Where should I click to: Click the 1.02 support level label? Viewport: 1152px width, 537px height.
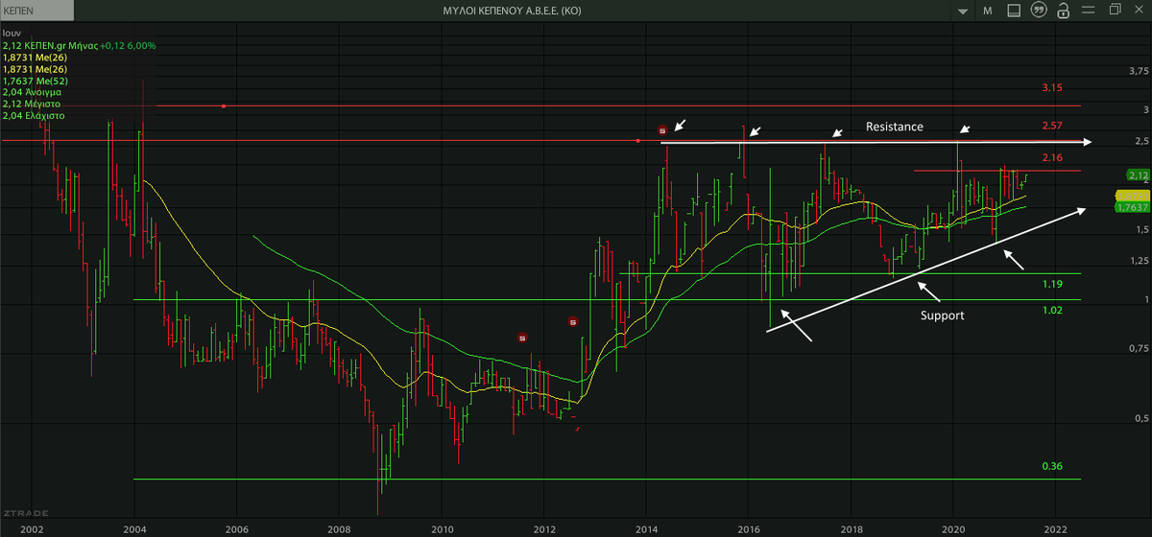coord(1052,311)
